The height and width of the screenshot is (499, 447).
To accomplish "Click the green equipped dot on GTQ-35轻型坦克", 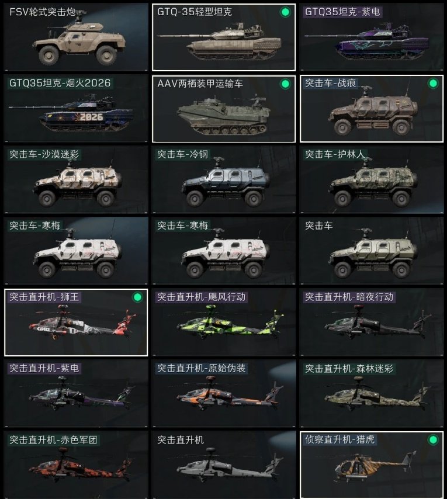I will (x=285, y=12).
